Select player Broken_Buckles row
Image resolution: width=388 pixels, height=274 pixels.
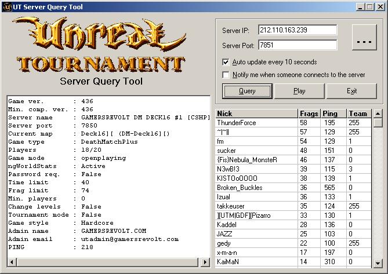pyautogui.click(x=293, y=188)
